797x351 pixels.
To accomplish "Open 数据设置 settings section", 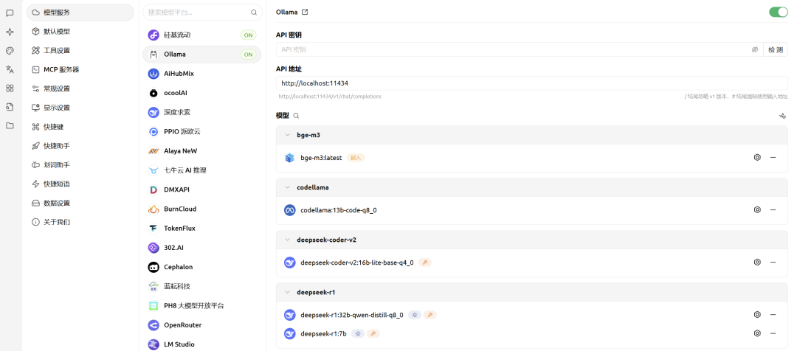I will point(80,203).
